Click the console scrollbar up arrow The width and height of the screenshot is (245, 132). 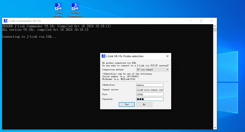pos(215,26)
